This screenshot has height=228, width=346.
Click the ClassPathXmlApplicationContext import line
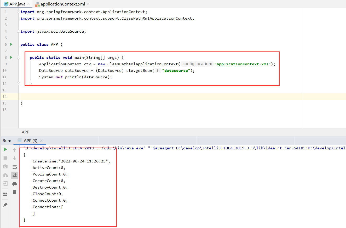(107, 18)
